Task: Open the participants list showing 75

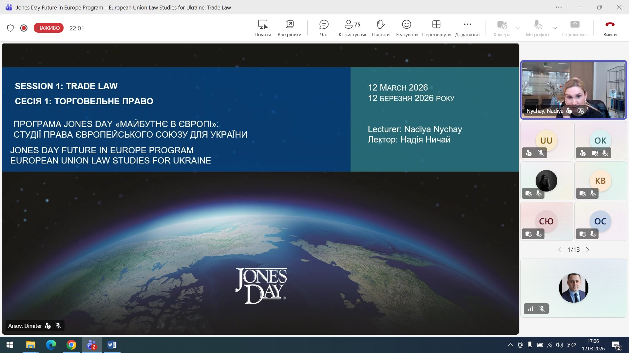Action: 352,28
